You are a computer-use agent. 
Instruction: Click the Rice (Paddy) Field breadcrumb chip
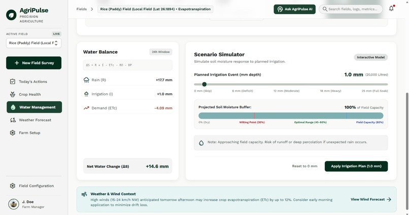(155, 9)
